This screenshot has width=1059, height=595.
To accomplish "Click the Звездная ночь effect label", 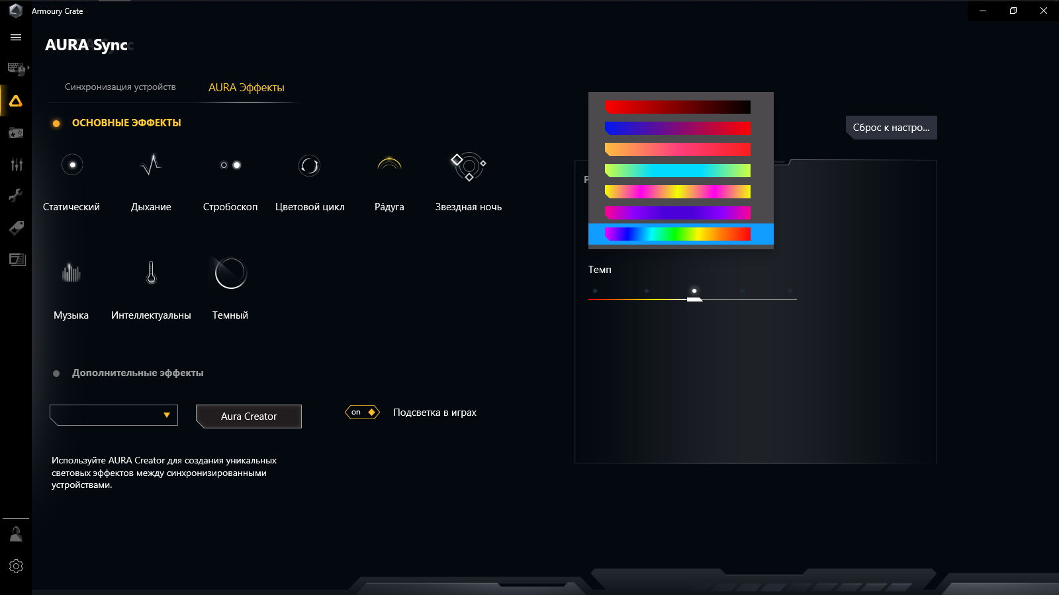I will pos(469,207).
